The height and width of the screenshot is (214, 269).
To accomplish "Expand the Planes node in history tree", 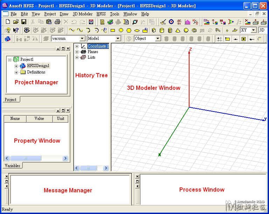I will point(77,52).
